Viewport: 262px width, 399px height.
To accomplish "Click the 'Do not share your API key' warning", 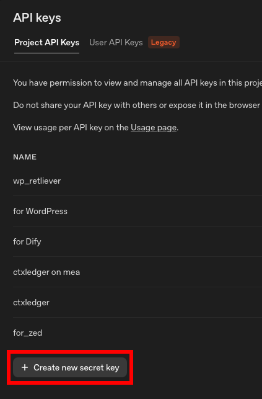I will tap(137, 105).
